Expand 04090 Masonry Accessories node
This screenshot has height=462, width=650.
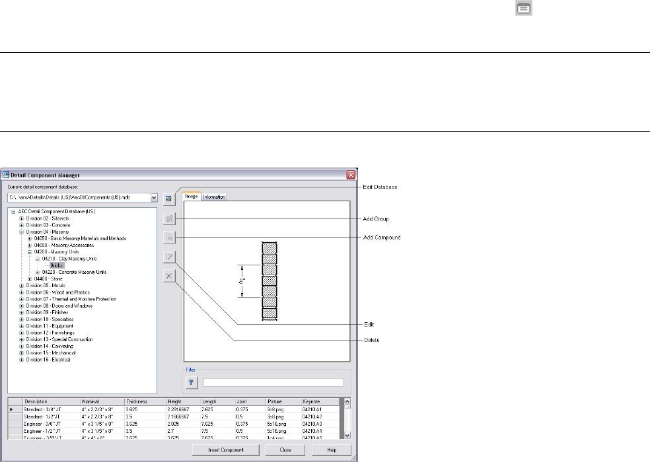tap(30, 246)
